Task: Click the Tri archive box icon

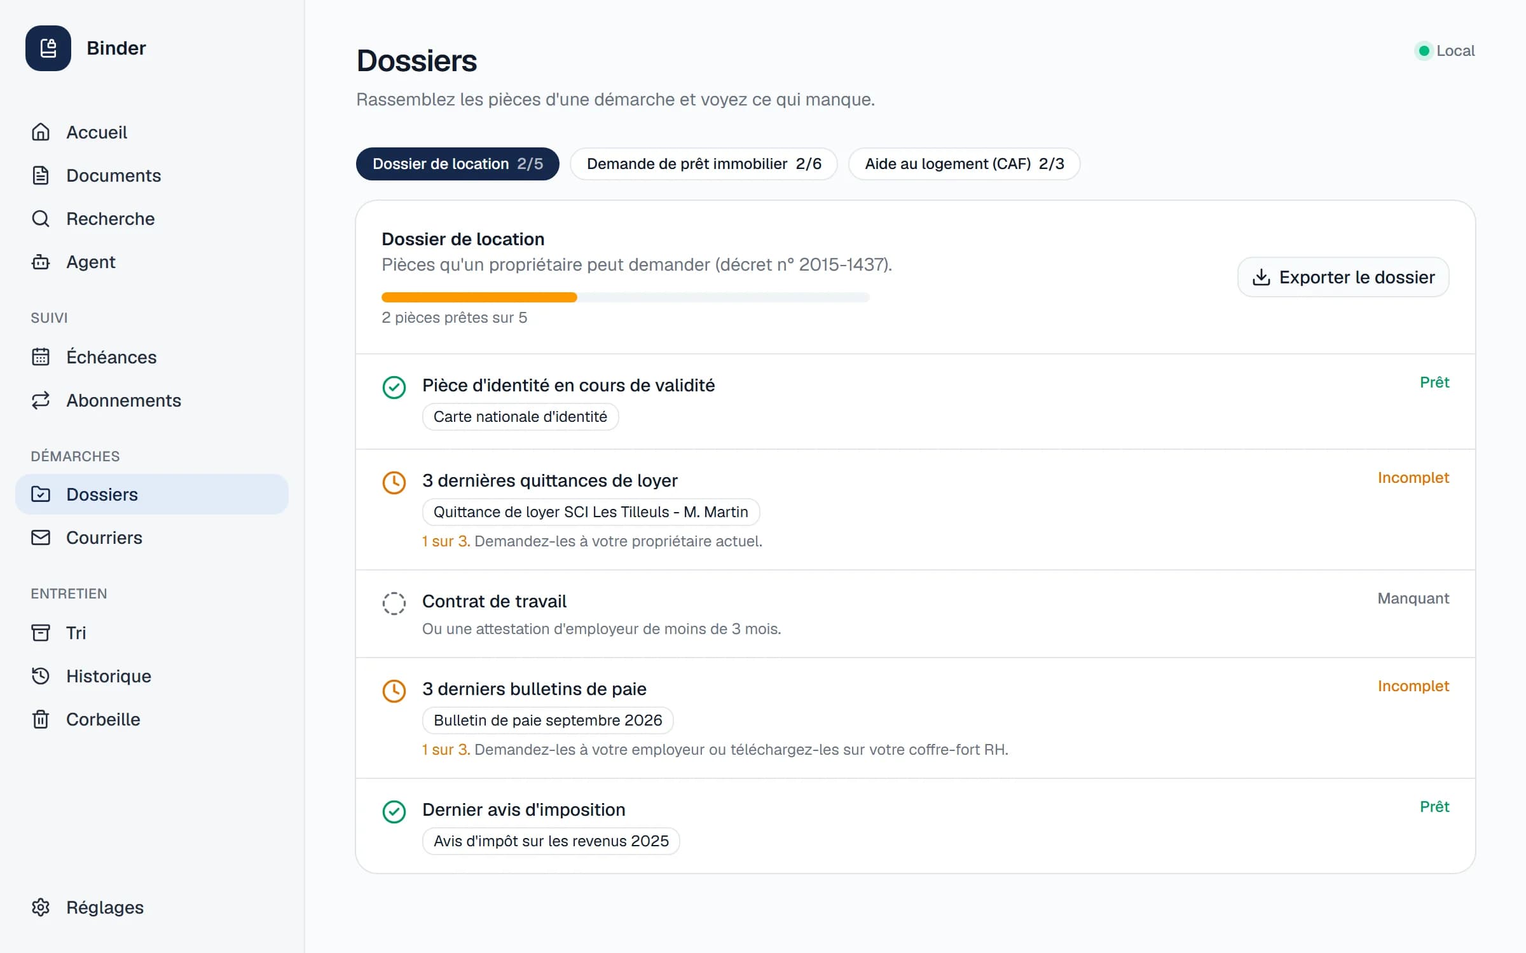Action: (41, 633)
